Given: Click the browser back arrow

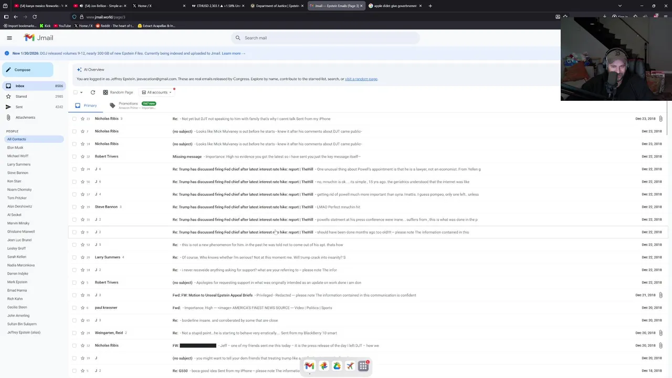Looking at the screenshot, I should [16, 17].
